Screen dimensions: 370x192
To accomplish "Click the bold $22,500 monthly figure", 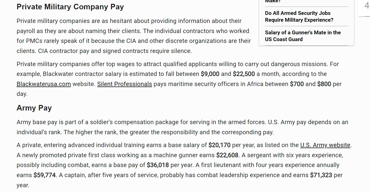I will click(x=244, y=74).
